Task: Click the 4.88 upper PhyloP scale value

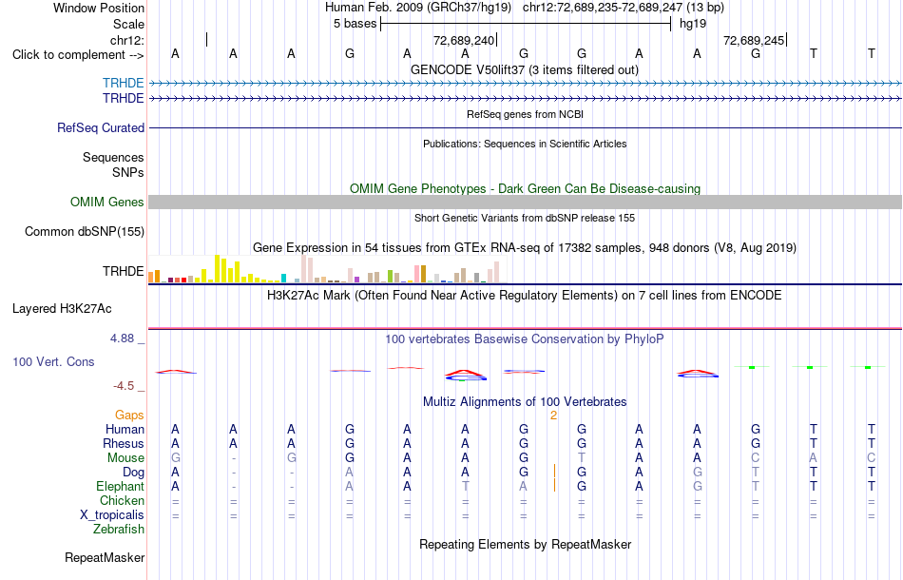Action: pyautogui.click(x=122, y=338)
